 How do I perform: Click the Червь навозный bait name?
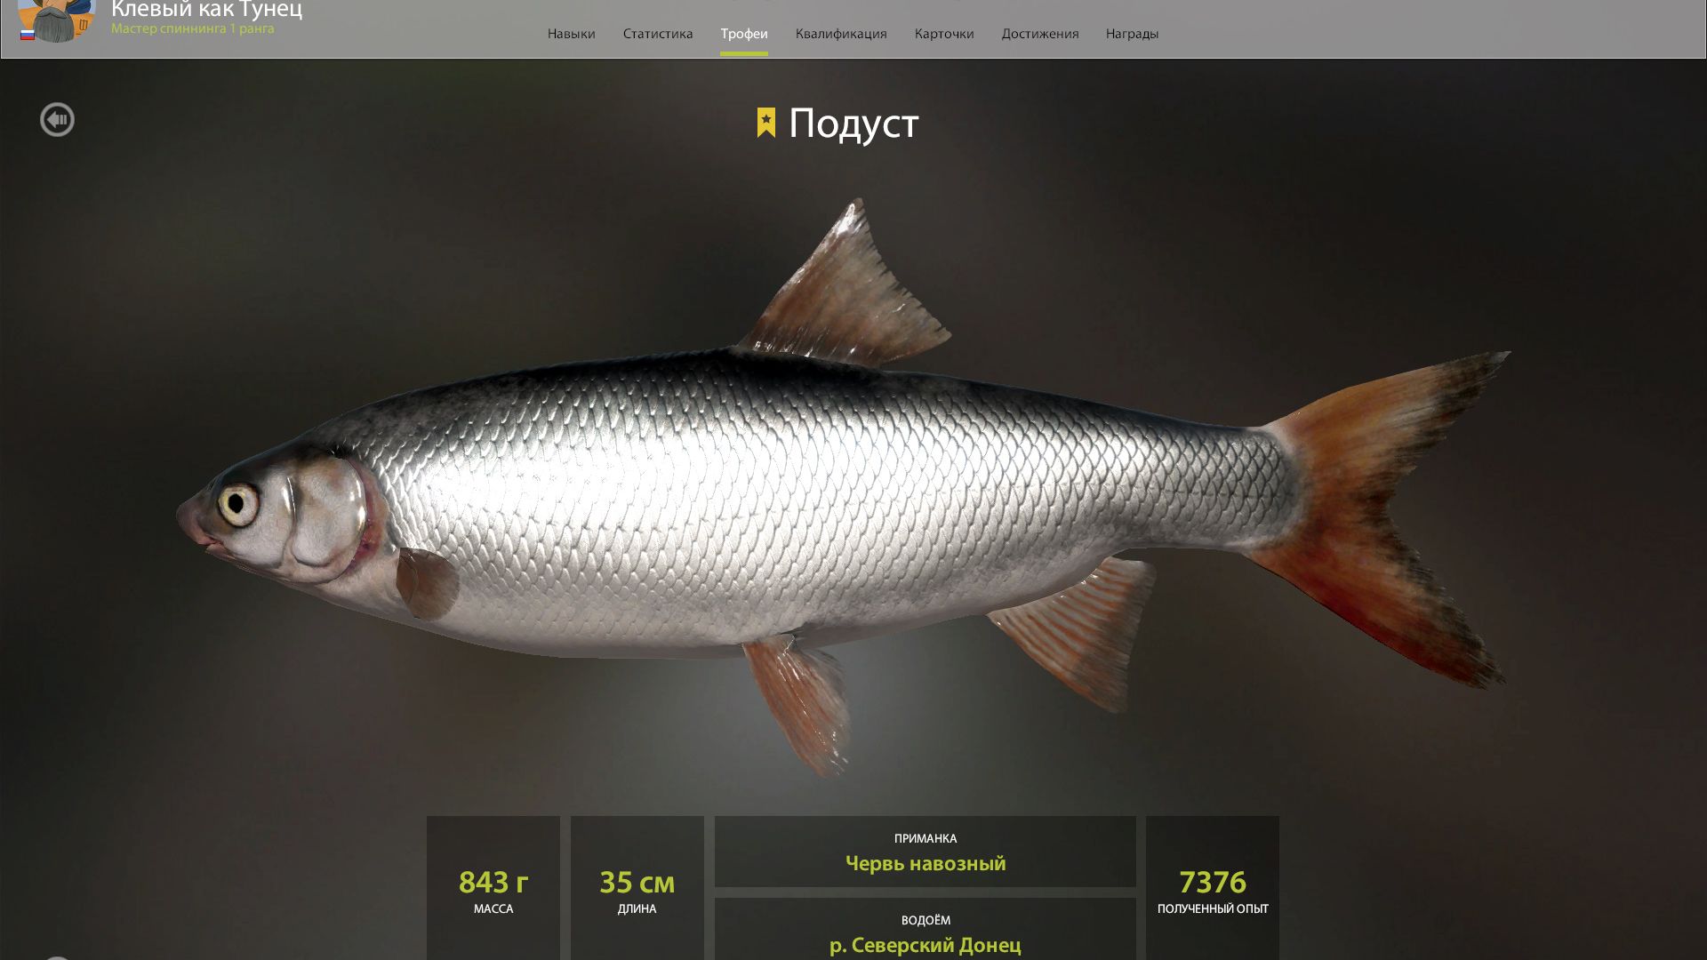(926, 863)
